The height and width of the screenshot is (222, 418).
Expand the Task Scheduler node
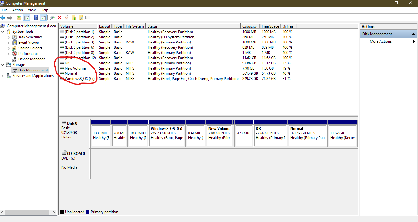pyautogui.click(x=8, y=37)
